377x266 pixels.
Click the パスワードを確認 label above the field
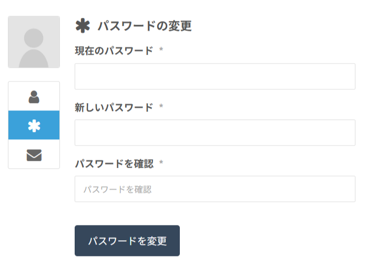114,163
